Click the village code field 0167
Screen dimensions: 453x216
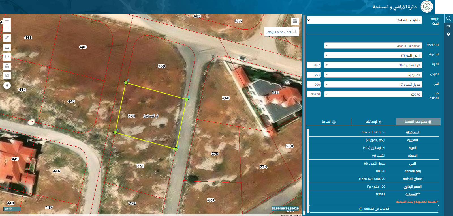pos(314,65)
